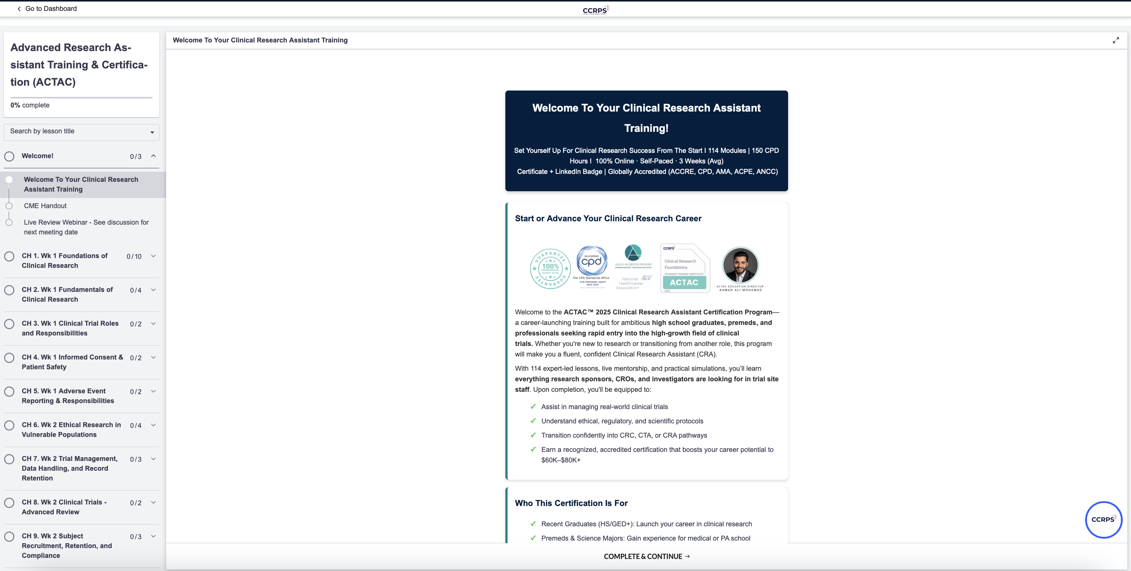This screenshot has width=1131, height=571.
Task: Click the 0% complete text
Action: tap(30, 105)
